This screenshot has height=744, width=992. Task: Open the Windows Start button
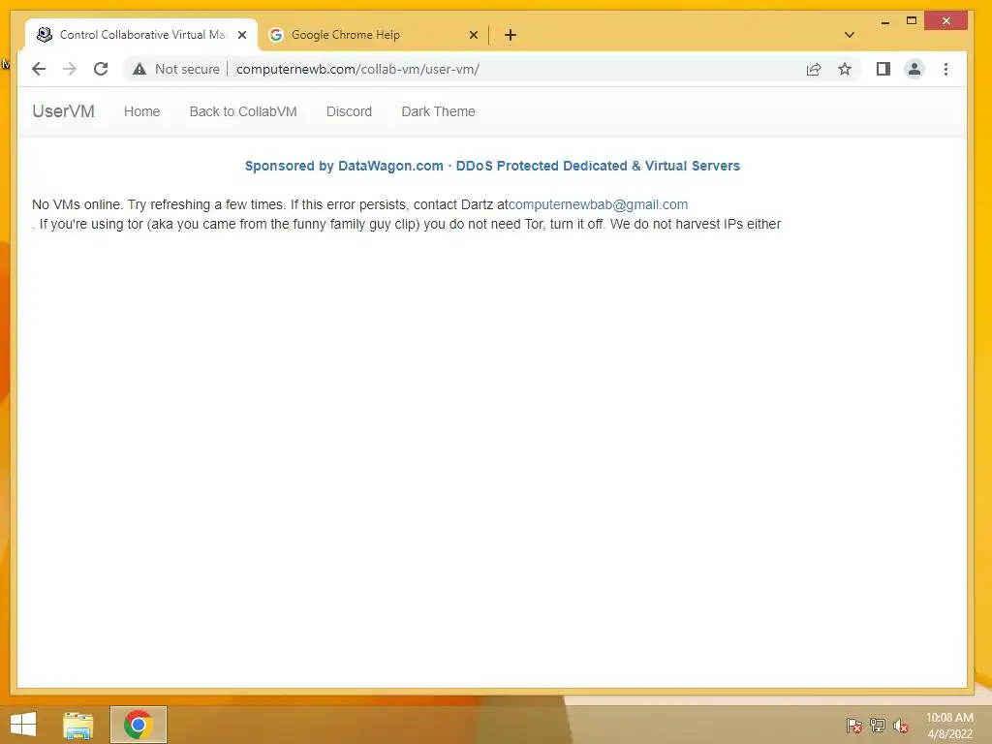23,725
